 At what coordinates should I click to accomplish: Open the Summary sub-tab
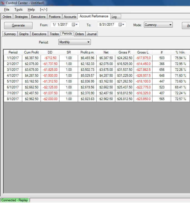10,34
